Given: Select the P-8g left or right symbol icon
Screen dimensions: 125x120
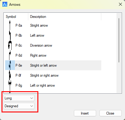Looking at the screenshot, I should 10,85.
